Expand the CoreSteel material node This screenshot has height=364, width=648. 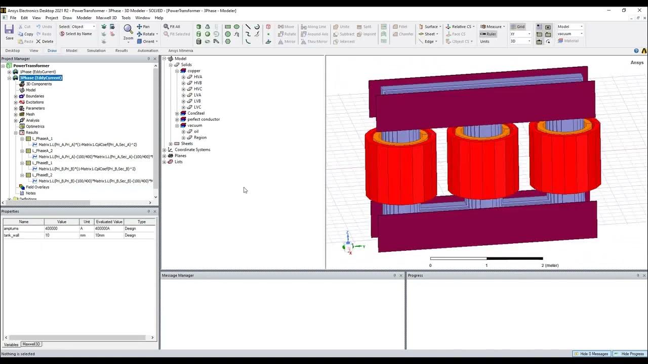pyautogui.click(x=177, y=113)
